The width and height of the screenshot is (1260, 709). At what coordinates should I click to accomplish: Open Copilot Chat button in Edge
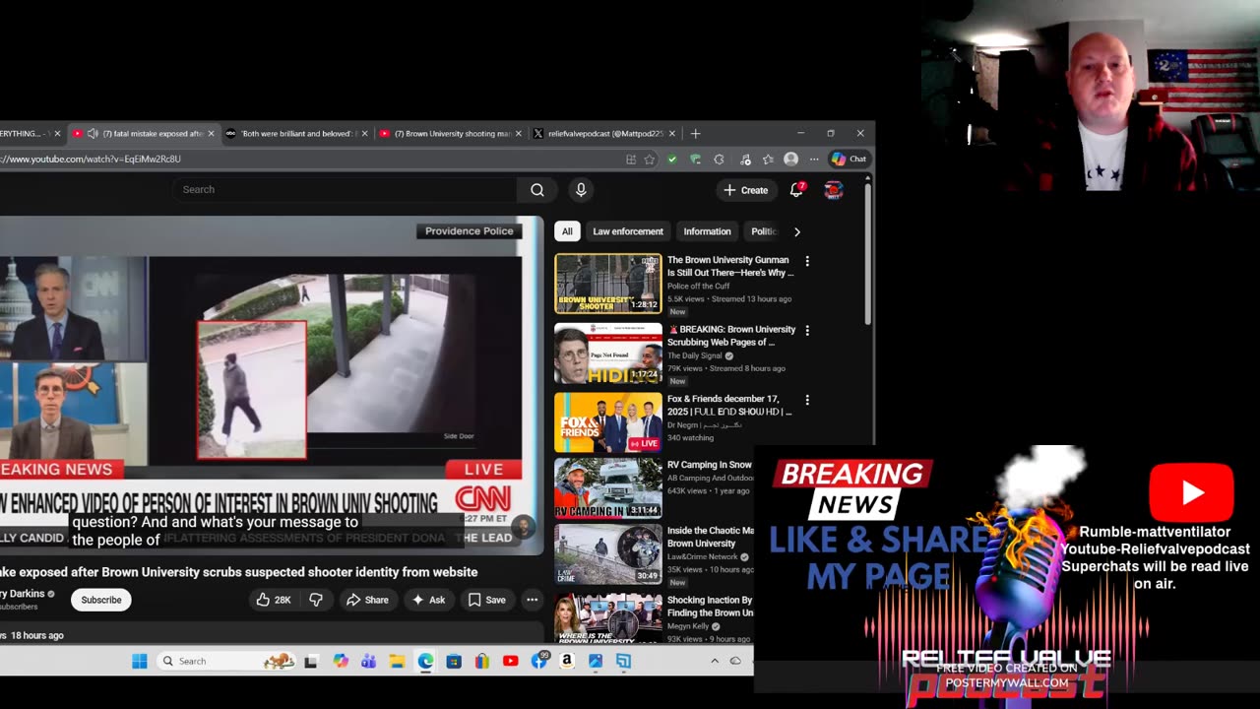click(849, 159)
